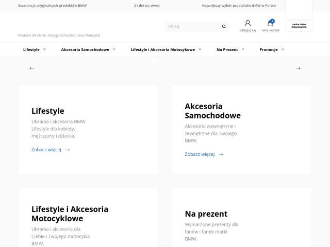The width and height of the screenshot is (330, 247).
Task: Open Akcesoria Samochodowe navigation item
Action: 85,49
